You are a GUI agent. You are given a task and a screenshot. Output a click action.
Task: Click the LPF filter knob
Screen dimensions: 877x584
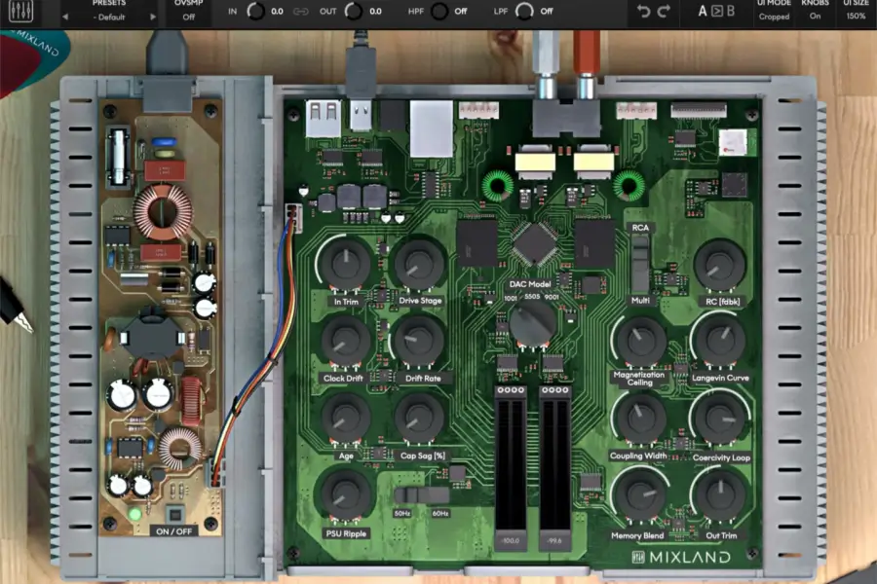point(524,11)
